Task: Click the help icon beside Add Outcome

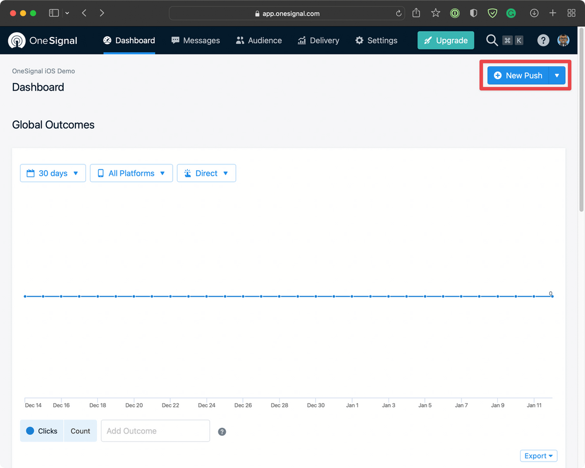Action: [x=222, y=432]
